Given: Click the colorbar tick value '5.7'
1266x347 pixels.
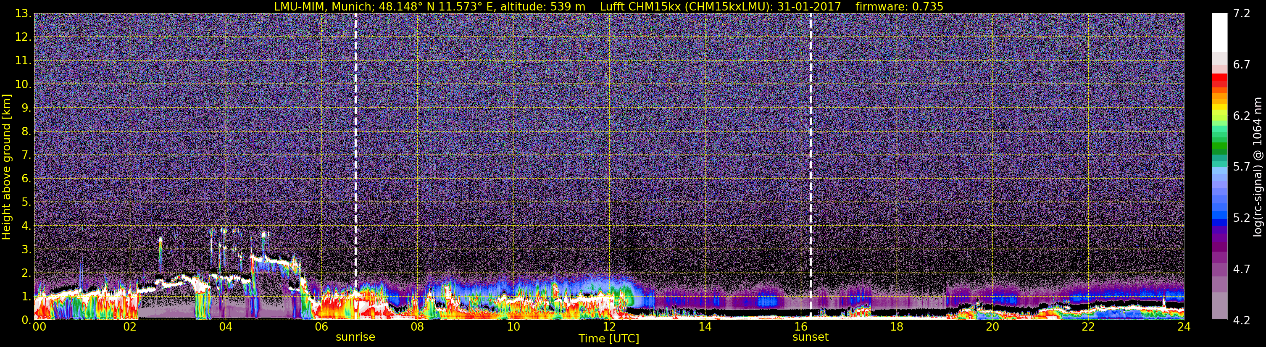Looking at the screenshot, I should tap(1242, 167).
